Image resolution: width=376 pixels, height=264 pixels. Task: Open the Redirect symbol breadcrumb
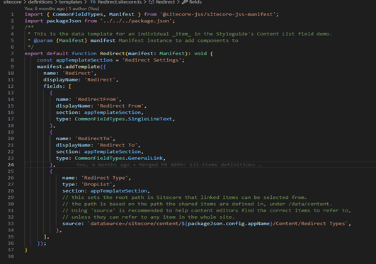165,2
